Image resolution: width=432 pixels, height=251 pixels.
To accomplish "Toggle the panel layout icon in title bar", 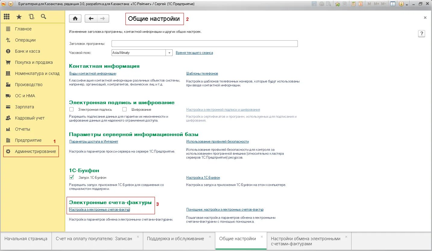I will (x=393, y=4).
